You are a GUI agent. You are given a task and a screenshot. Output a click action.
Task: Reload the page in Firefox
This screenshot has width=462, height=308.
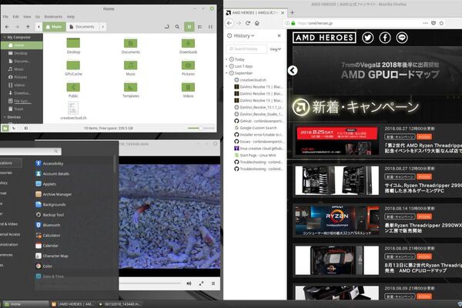coord(248,23)
